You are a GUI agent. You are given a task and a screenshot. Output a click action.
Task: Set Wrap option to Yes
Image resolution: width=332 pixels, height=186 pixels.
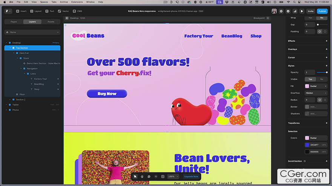[310, 18]
